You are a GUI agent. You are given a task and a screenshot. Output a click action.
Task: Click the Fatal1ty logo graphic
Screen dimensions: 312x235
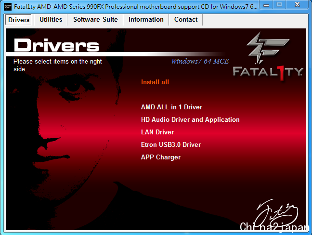(268, 57)
